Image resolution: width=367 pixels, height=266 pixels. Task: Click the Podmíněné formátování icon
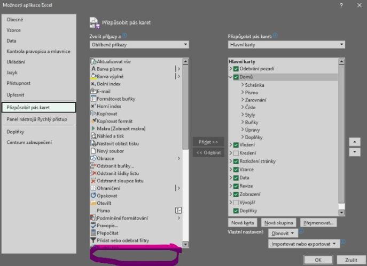[x=93, y=218]
